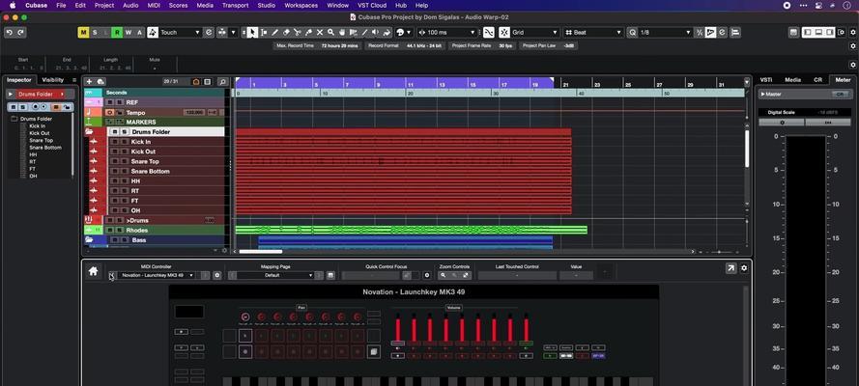Viewport: 859px width, 386px height.
Task: Select the Mute X tool
Action: 320,32
